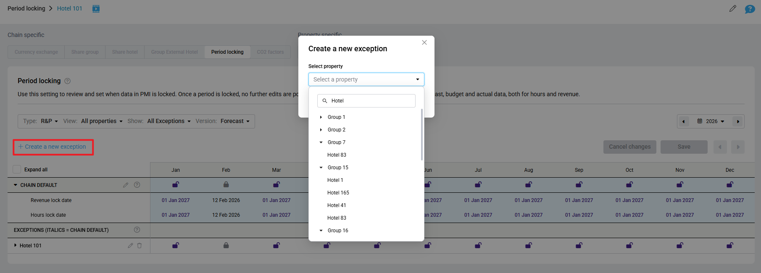Open the Version Forecast dropdown
761x273 pixels.
click(x=235, y=121)
